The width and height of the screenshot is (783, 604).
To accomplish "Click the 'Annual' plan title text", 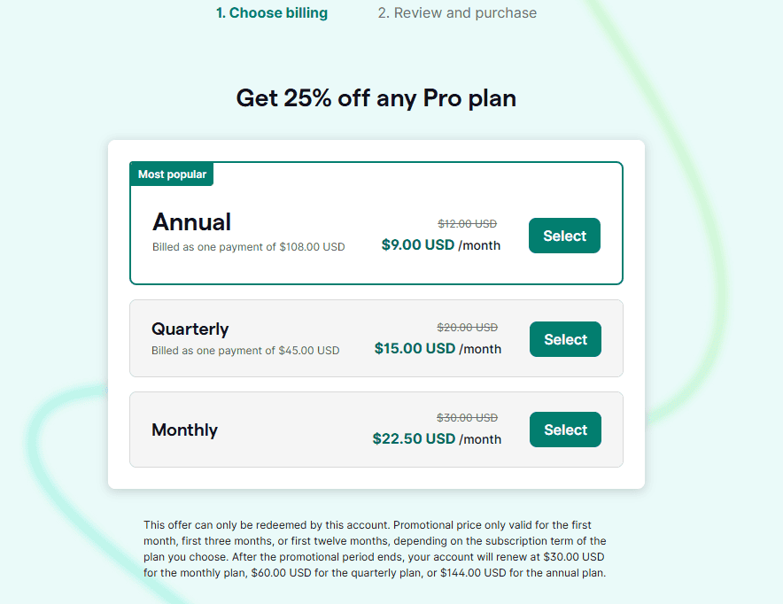I will [x=191, y=221].
